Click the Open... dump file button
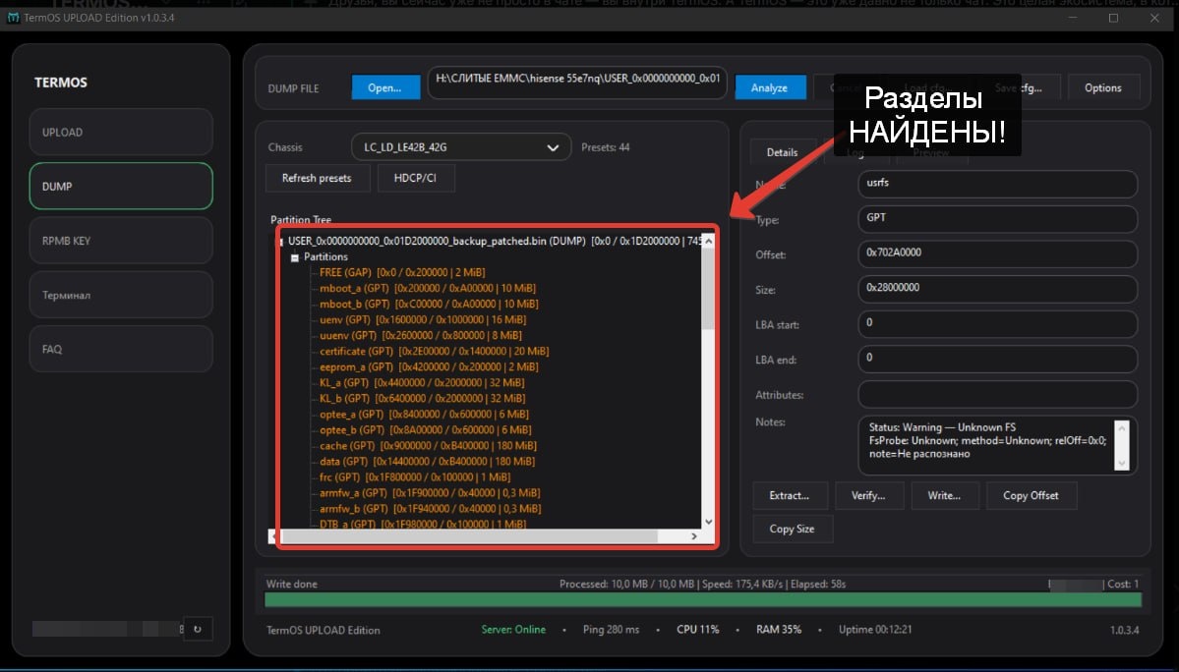 (x=385, y=87)
